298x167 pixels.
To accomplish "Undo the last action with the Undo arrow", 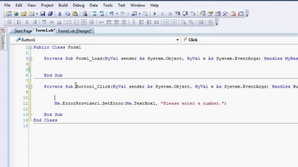I will tap(112, 13).
